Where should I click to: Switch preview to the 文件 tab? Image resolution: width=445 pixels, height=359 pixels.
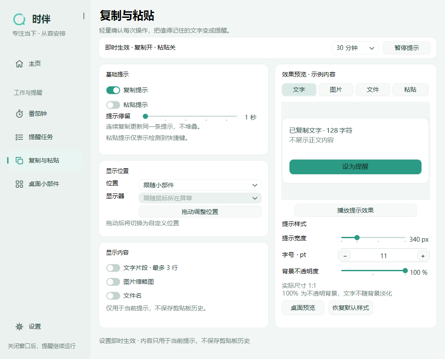tap(373, 90)
